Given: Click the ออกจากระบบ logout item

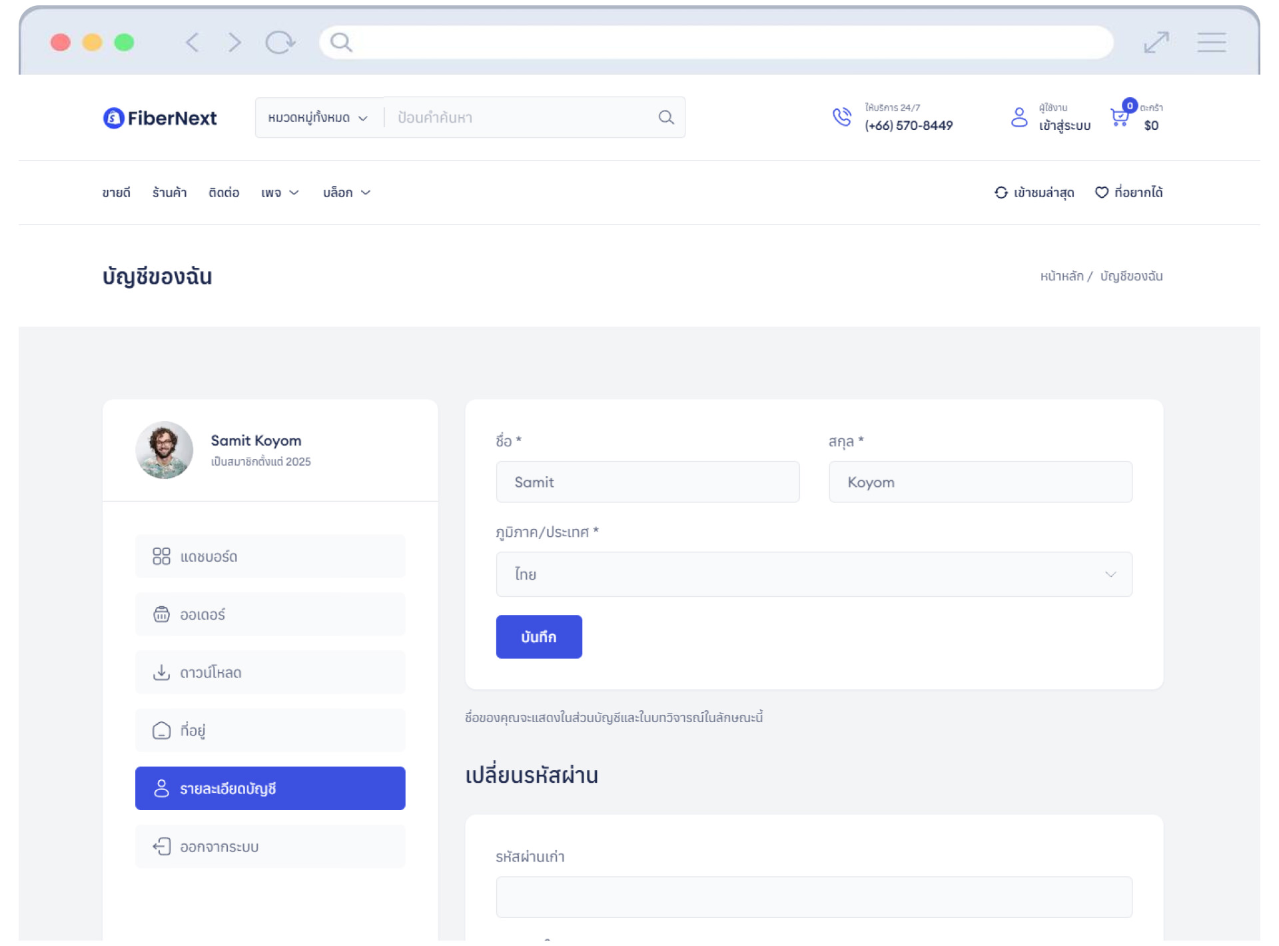Looking at the screenshot, I should 270,846.
